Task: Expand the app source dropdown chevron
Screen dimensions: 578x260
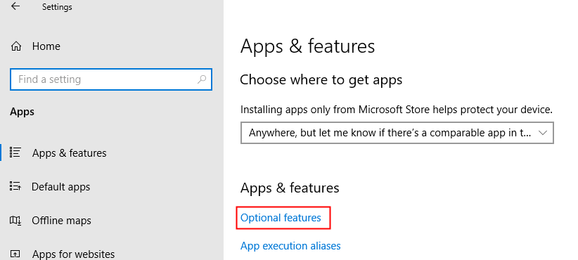Action: point(543,133)
